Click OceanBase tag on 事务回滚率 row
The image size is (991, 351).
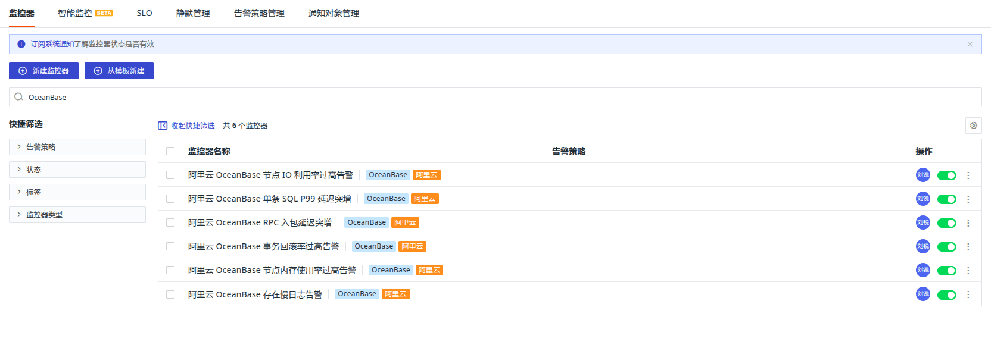coord(373,246)
